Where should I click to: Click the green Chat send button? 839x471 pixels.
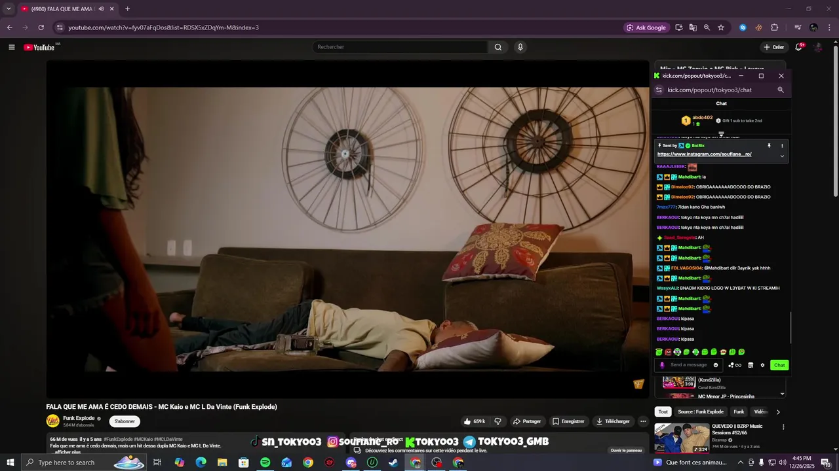(x=779, y=365)
